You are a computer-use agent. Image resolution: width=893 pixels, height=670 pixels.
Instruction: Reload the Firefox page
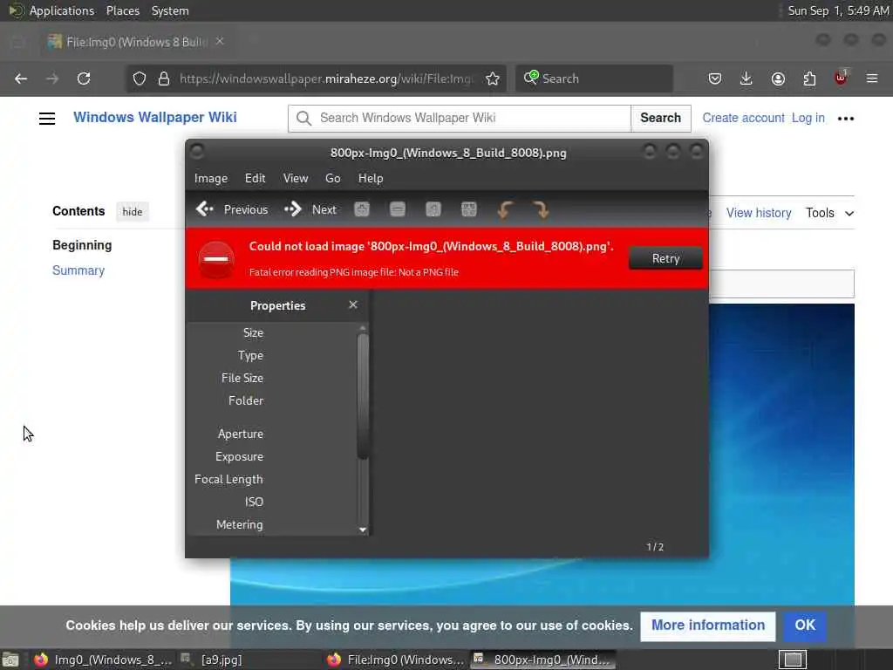tap(84, 79)
